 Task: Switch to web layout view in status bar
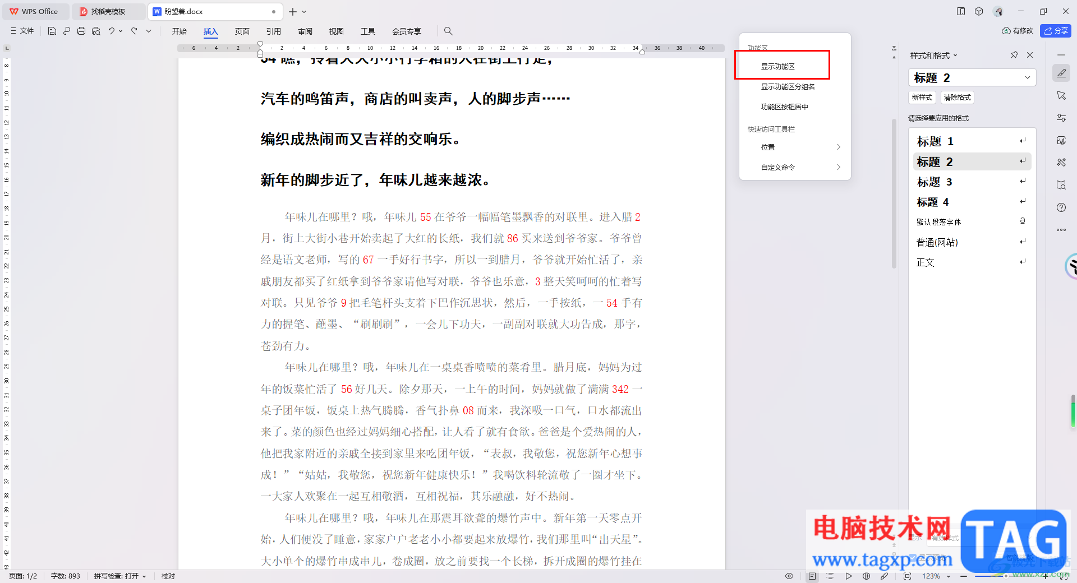tap(867, 576)
